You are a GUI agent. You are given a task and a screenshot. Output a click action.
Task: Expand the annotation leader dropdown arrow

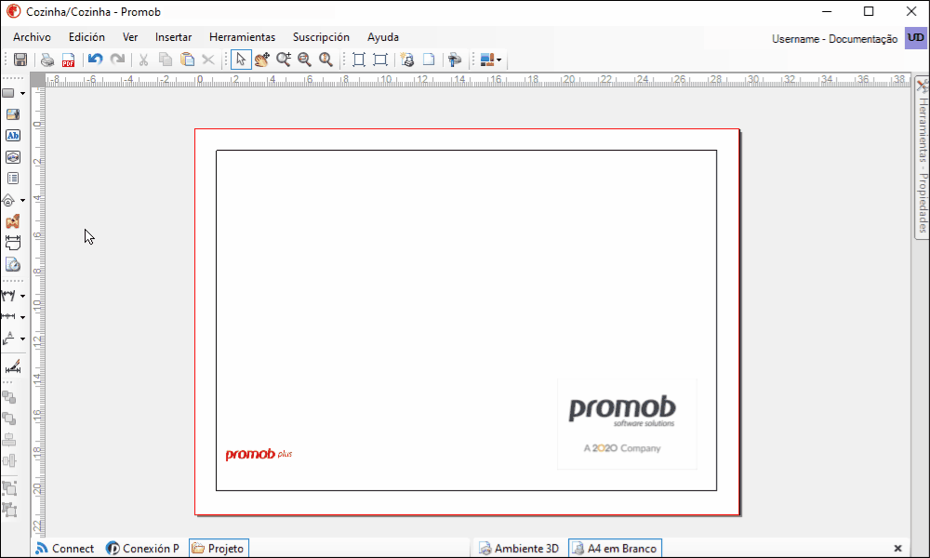tap(22, 339)
